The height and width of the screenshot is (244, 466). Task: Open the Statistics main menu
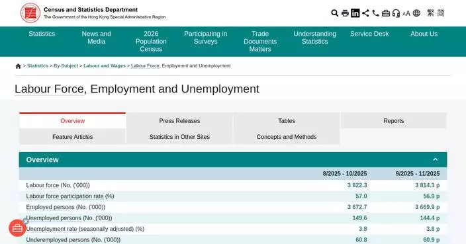pyautogui.click(x=42, y=34)
